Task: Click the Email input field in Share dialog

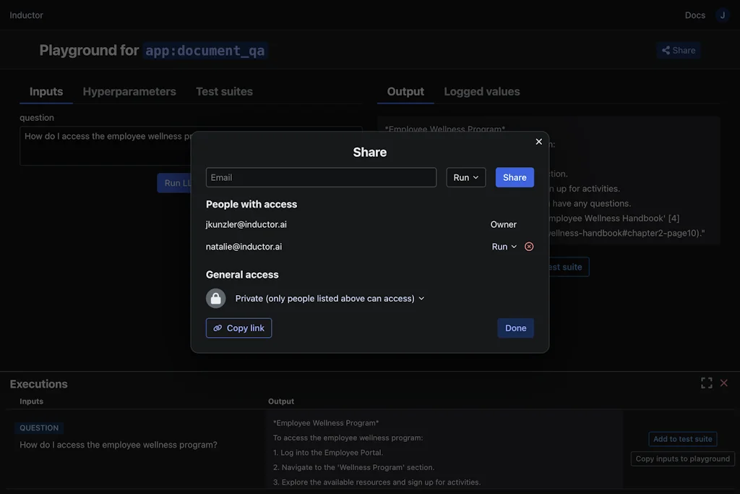Action: coord(321,177)
